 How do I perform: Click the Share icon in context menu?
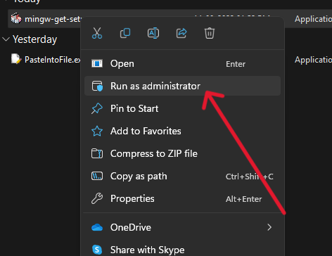tap(181, 33)
